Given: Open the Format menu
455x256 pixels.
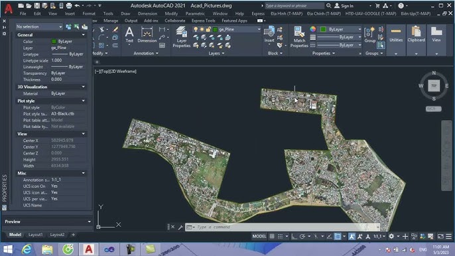Looking at the screenshot, I should point(89,14).
